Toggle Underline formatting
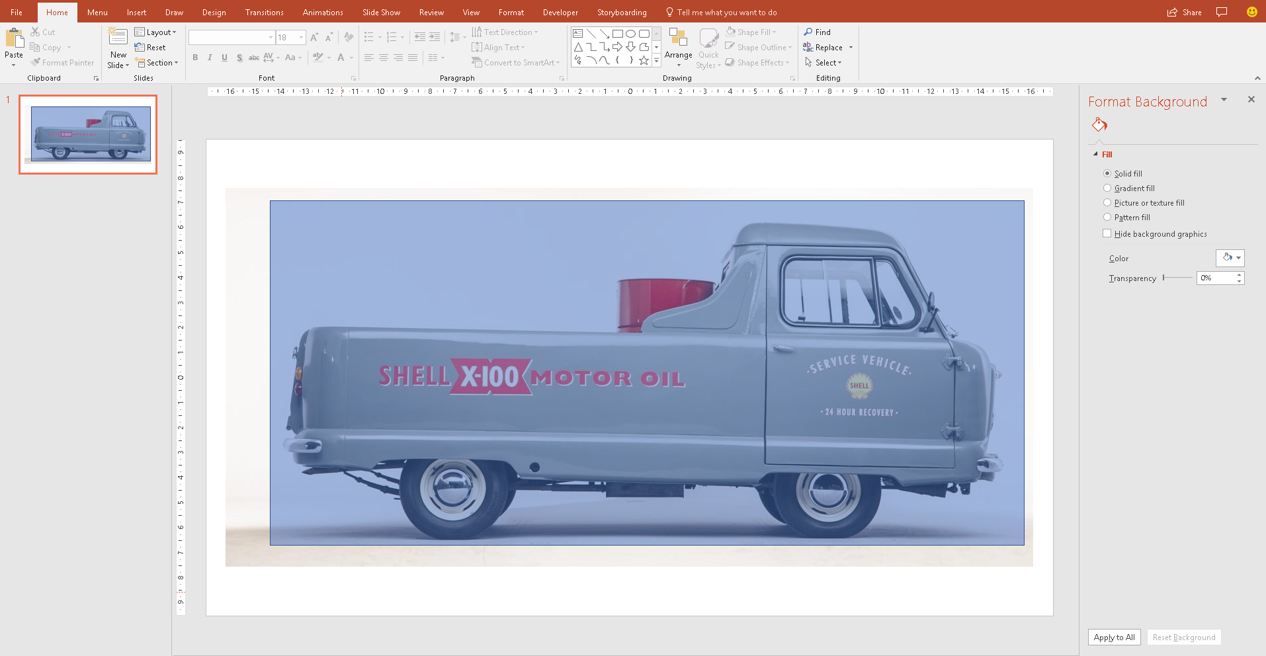 click(224, 58)
